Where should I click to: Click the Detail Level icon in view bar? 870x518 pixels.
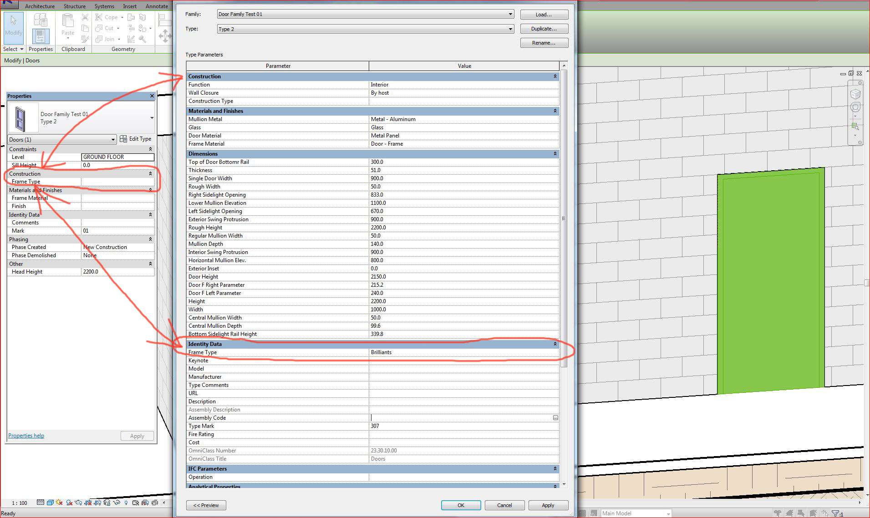(41, 503)
